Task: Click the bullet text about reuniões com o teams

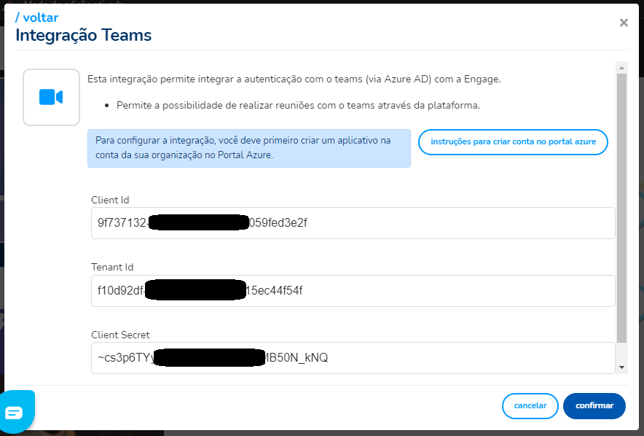Action: 298,106
